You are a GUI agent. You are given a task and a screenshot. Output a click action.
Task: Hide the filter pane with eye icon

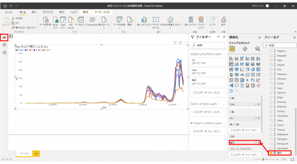[x=218, y=37]
